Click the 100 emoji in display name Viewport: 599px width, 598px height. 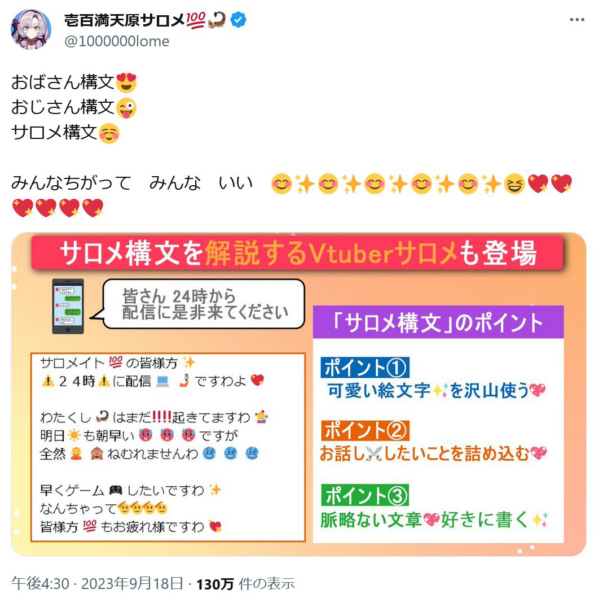click(196, 20)
